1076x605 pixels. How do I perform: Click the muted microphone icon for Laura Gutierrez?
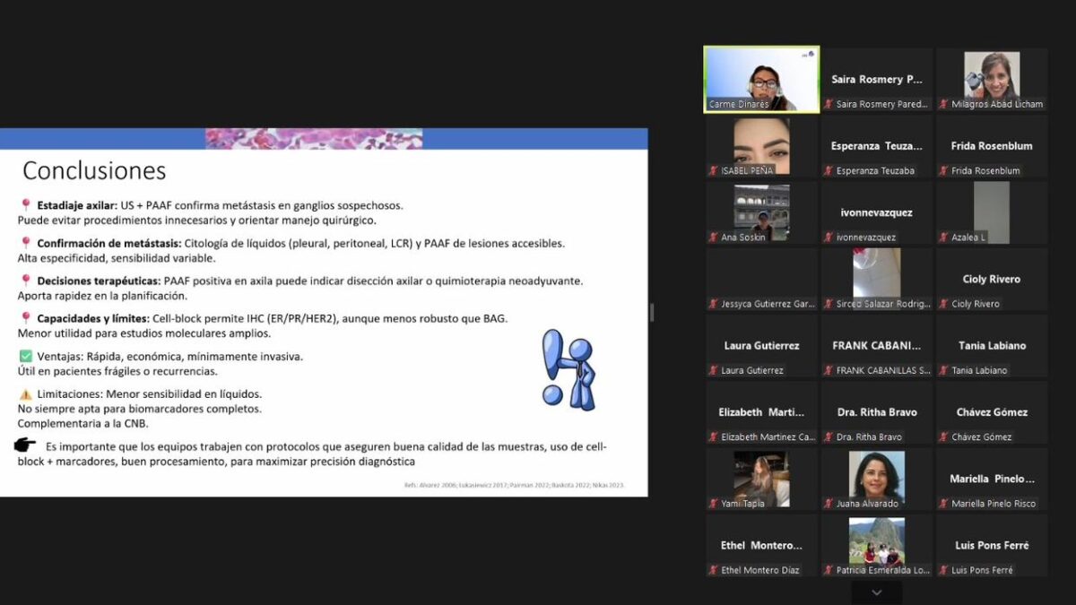click(714, 370)
